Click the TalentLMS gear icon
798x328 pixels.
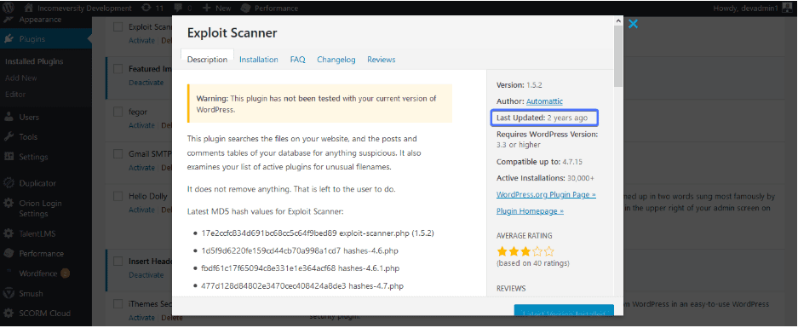tap(9, 233)
